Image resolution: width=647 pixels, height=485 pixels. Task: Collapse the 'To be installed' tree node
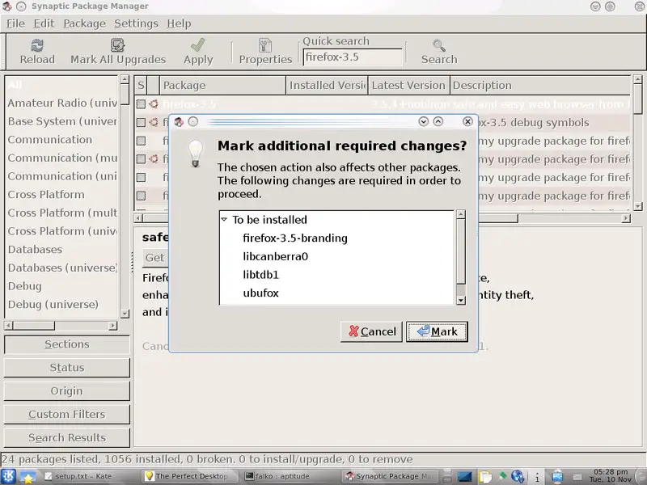click(224, 219)
